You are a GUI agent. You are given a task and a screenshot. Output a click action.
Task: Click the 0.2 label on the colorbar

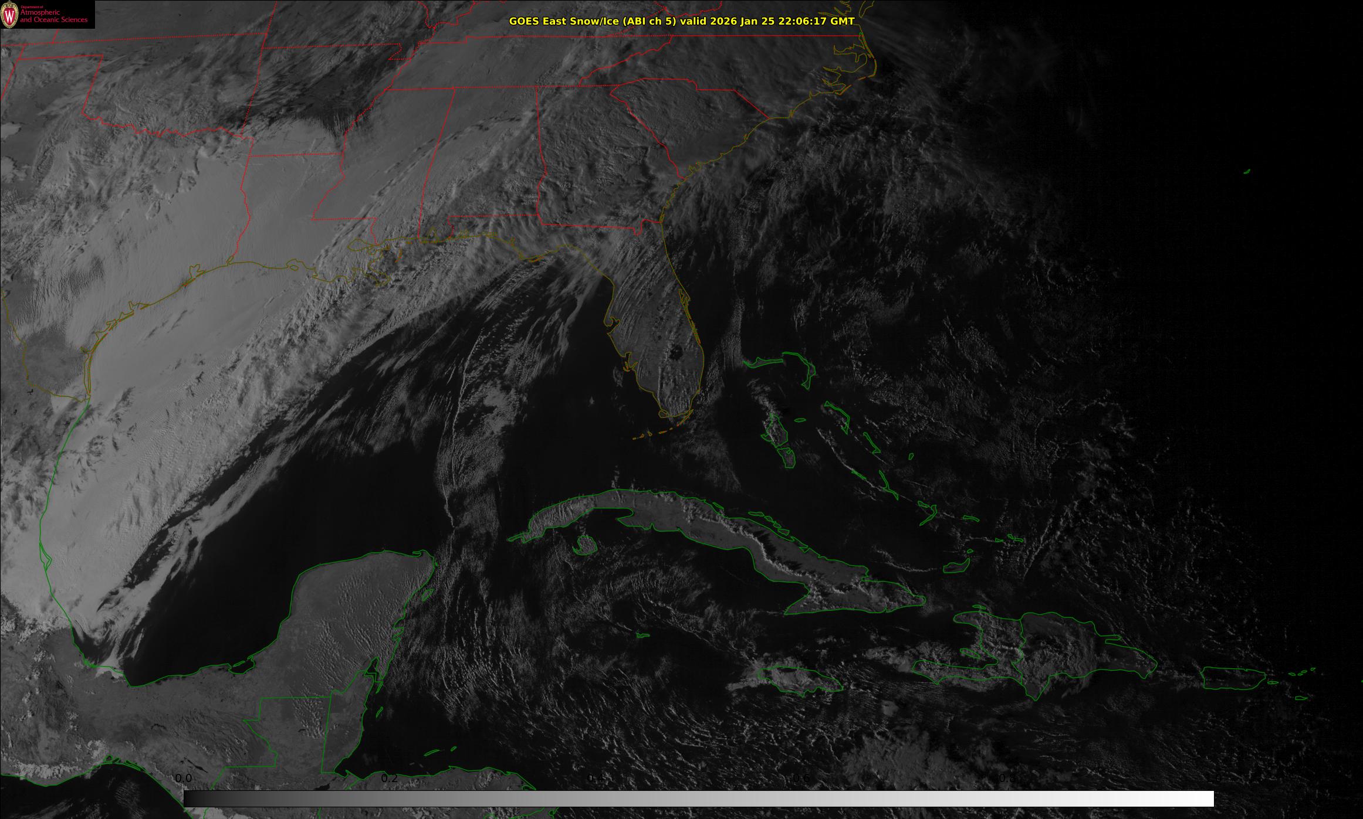[389, 778]
